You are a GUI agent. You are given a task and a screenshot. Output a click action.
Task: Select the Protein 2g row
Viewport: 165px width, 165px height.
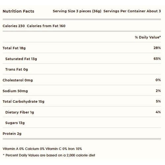pos(82,133)
